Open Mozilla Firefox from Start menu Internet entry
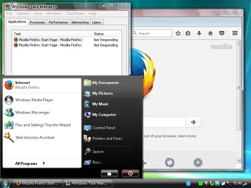The width and height of the screenshot is (251, 188). [42, 85]
